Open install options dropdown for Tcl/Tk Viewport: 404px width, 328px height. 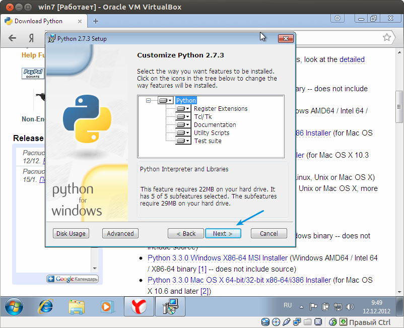[183, 117]
